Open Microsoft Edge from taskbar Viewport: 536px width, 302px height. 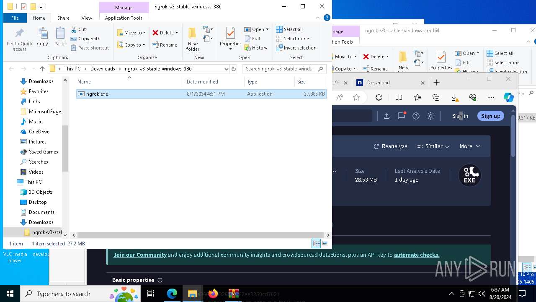coord(172,294)
